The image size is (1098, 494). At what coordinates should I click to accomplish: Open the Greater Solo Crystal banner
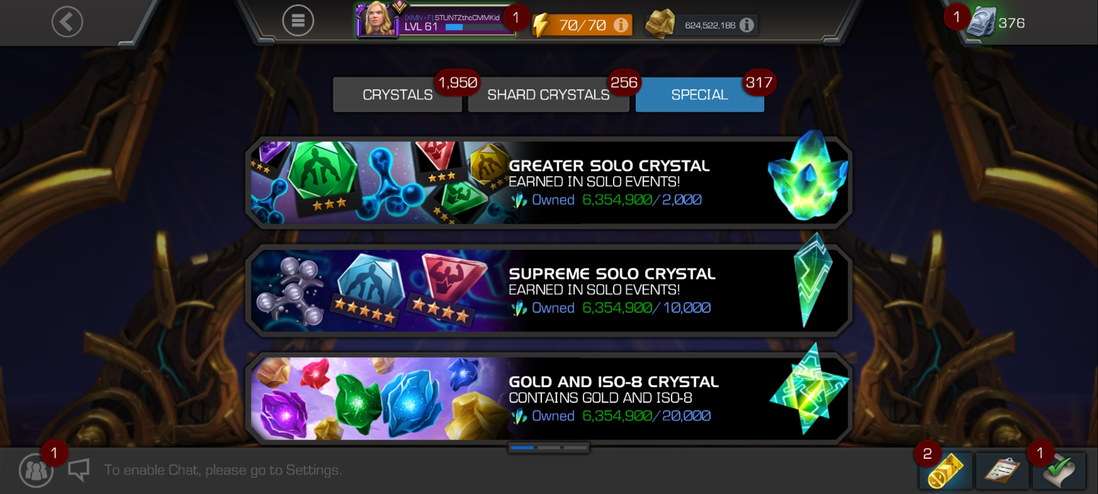549,183
